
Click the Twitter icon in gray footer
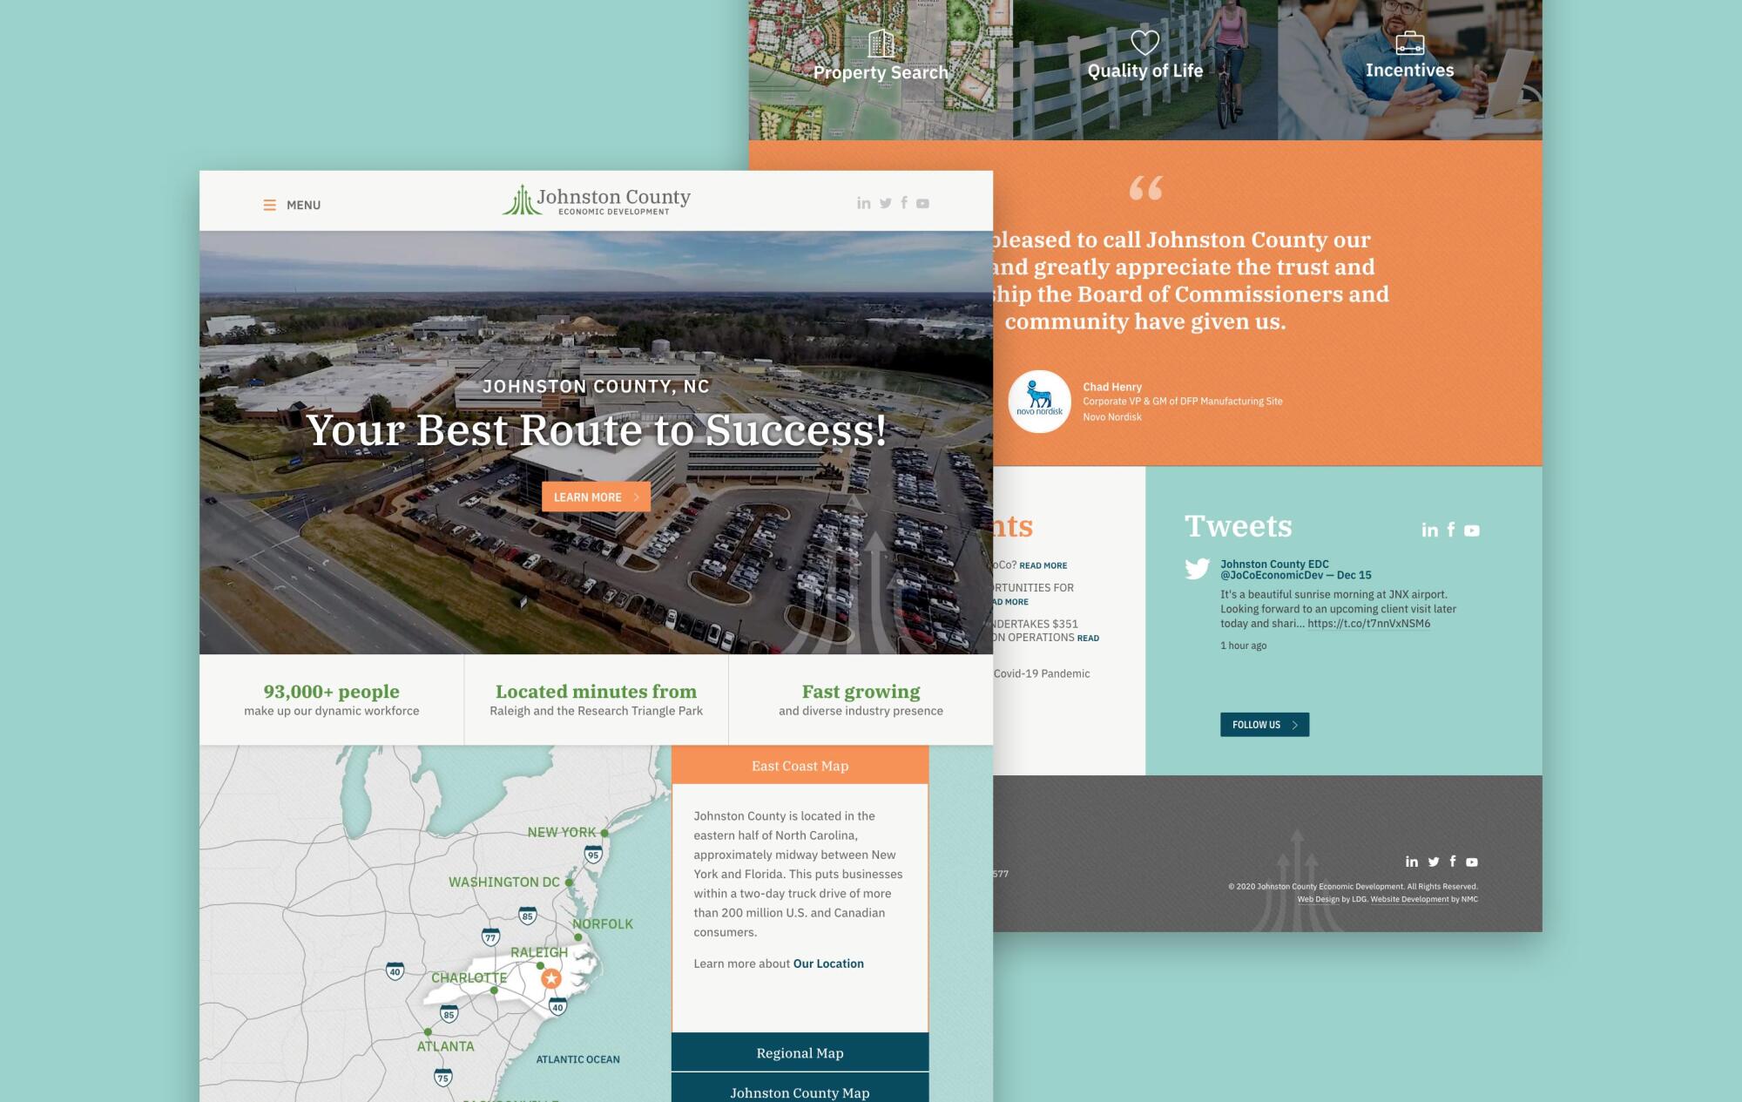coord(1434,862)
